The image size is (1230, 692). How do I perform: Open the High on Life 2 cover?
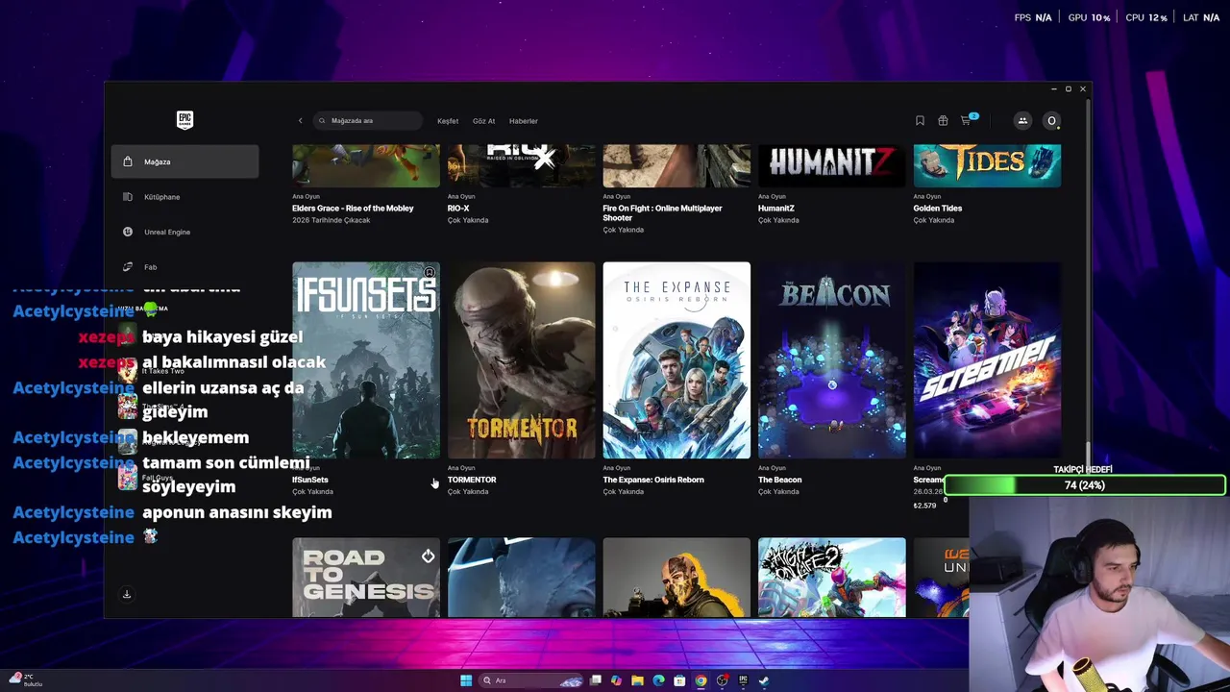coord(832,577)
